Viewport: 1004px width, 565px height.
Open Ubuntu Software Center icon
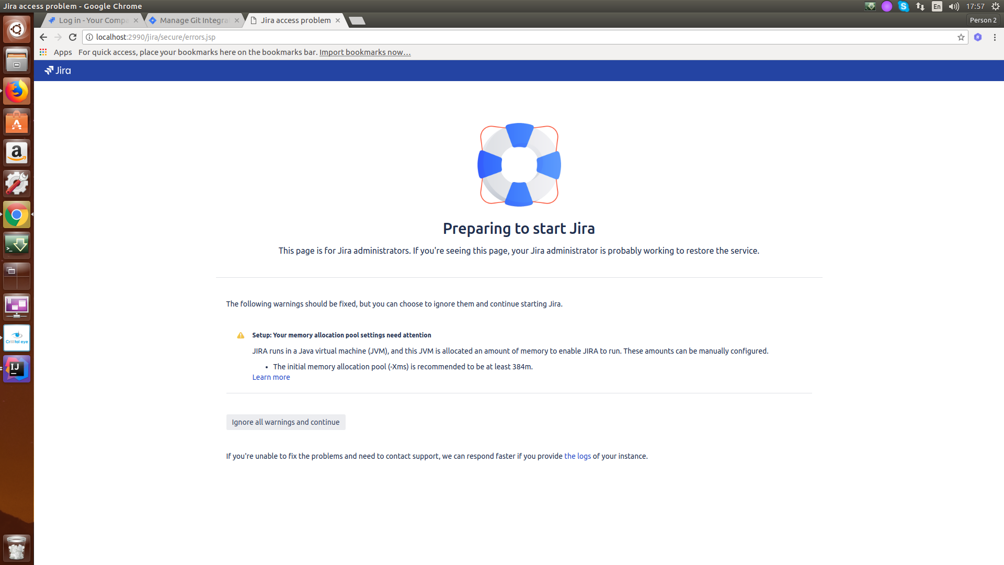click(x=17, y=122)
